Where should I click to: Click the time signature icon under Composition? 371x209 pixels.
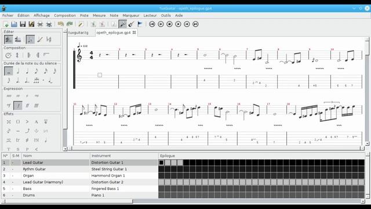17,55
